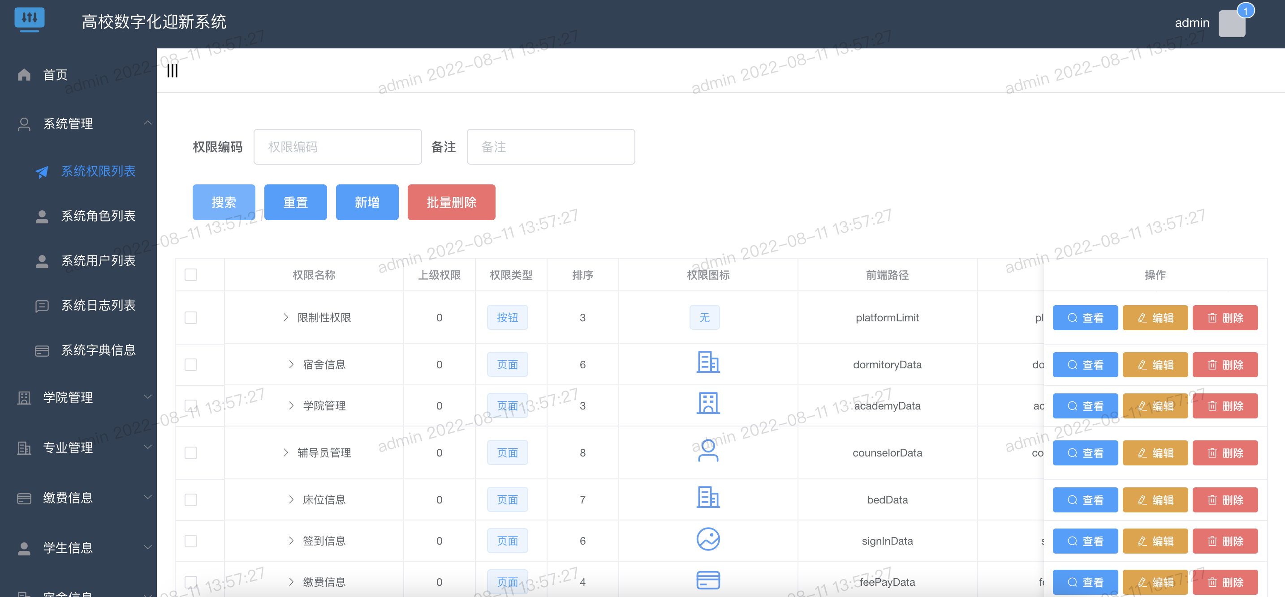Tick the select-all checkbox in table header
The width and height of the screenshot is (1285, 597).
[x=190, y=275]
